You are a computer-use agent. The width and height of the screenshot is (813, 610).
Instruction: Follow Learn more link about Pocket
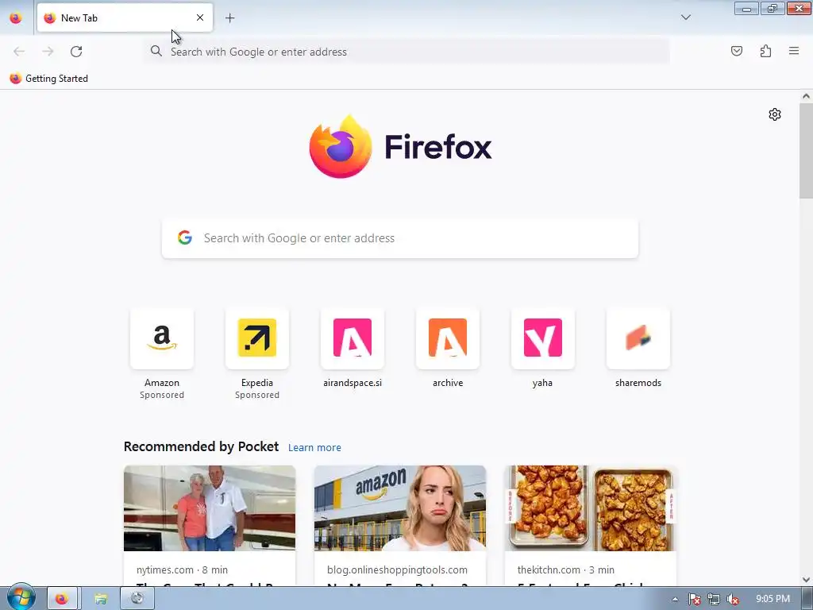[x=314, y=448]
